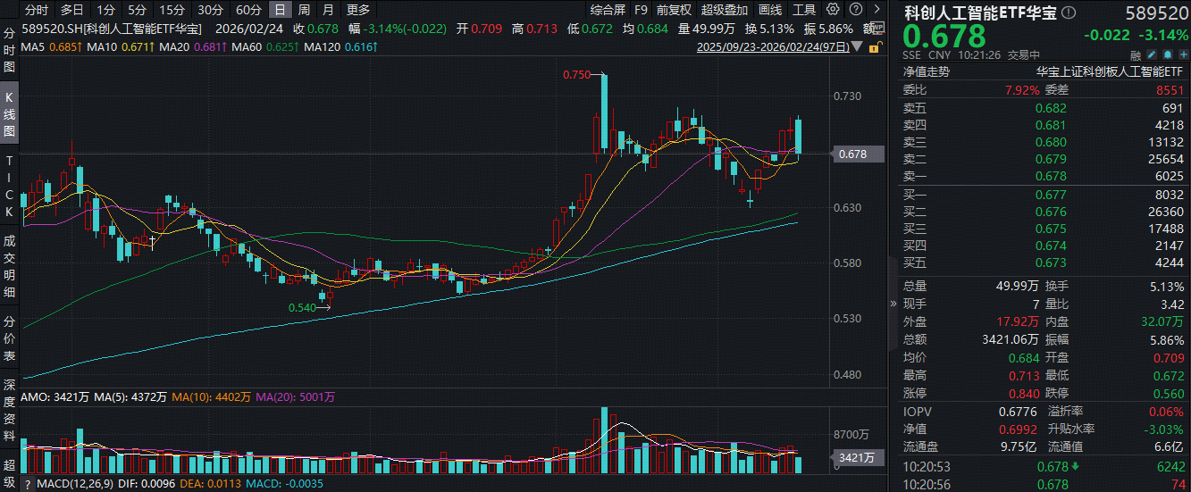
Task: Open the 更多 periods dropdown
Action: click(x=357, y=10)
